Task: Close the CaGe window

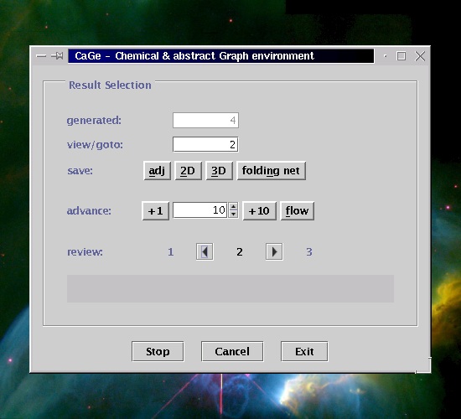Action: pyautogui.click(x=420, y=56)
